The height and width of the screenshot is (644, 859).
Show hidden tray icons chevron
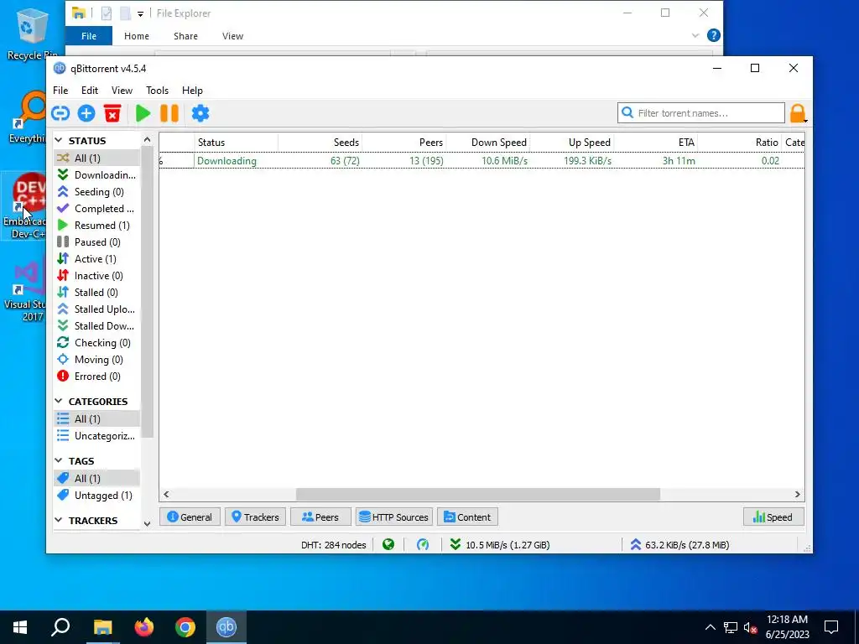point(710,627)
